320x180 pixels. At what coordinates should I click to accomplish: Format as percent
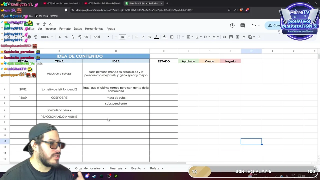66,37
